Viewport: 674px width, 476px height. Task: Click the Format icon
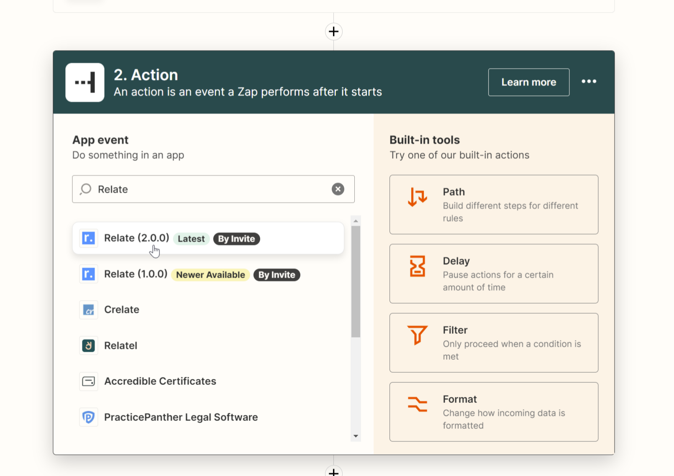(x=417, y=404)
